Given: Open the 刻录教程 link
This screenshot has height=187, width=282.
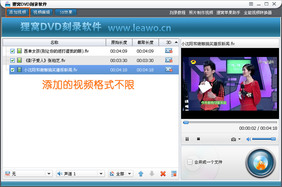Looking at the screenshot, I should tap(177, 12).
